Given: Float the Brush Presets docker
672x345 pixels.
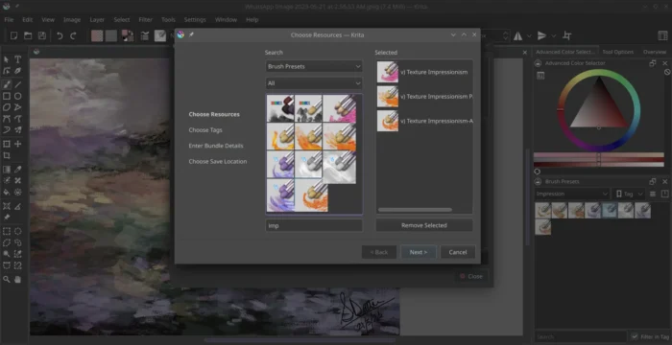Looking at the screenshot, I should pyautogui.click(x=652, y=181).
